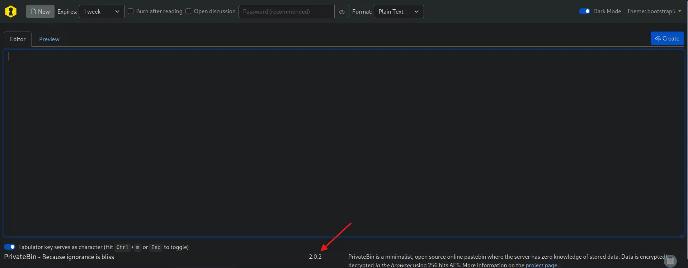Click the Esc key label in the hint
The width and height of the screenshot is (688, 268).
pyautogui.click(x=156, y=247)
